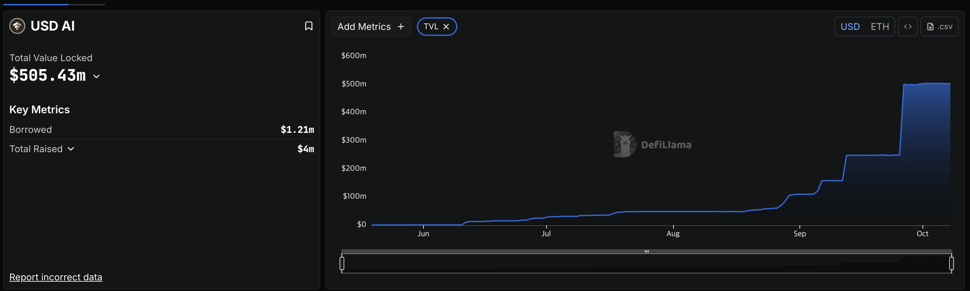Remove the TVL metric chip
Viewport: 970px width, 291px height.
point(446,27)
